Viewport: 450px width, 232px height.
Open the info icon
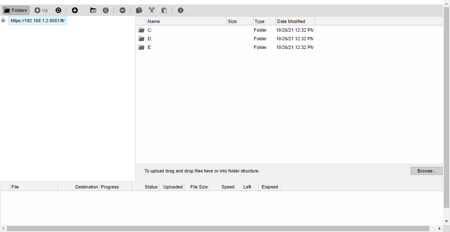point(180,10)
